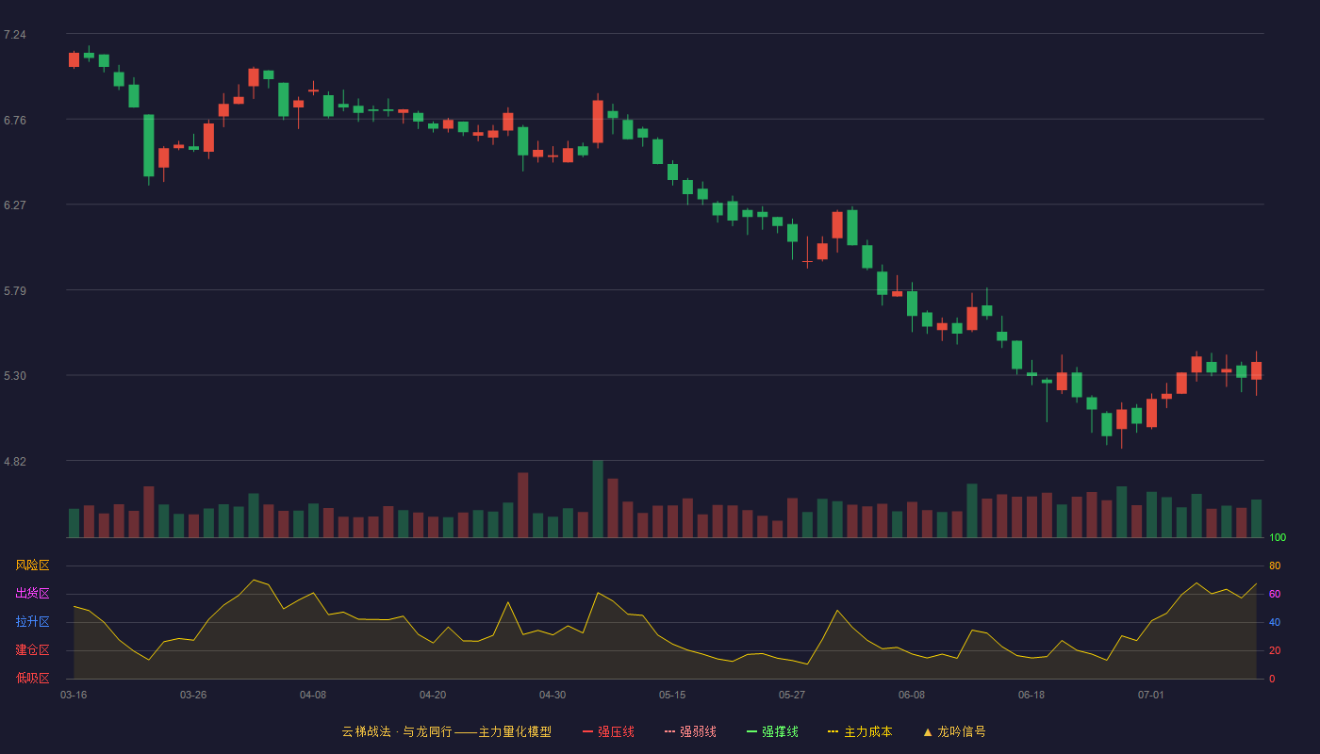Click the 06-08 date label
Screen dimensions: 1320x754
click(x=912, y=695)
